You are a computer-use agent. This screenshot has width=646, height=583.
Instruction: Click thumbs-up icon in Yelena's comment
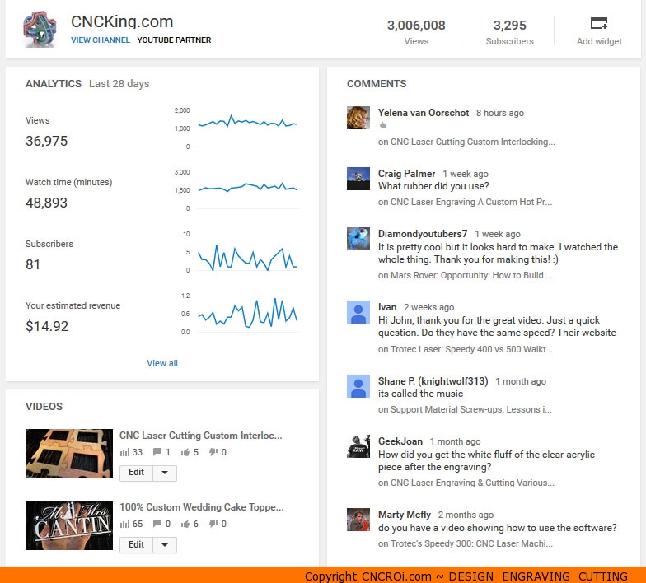point(382,125)
